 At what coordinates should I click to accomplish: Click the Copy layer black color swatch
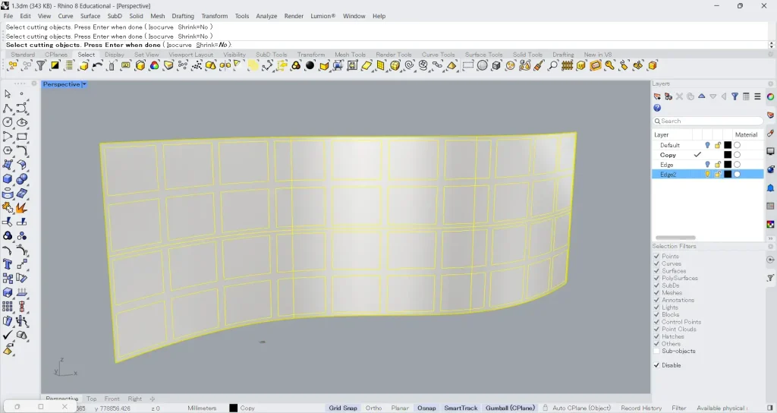(728, 155)
